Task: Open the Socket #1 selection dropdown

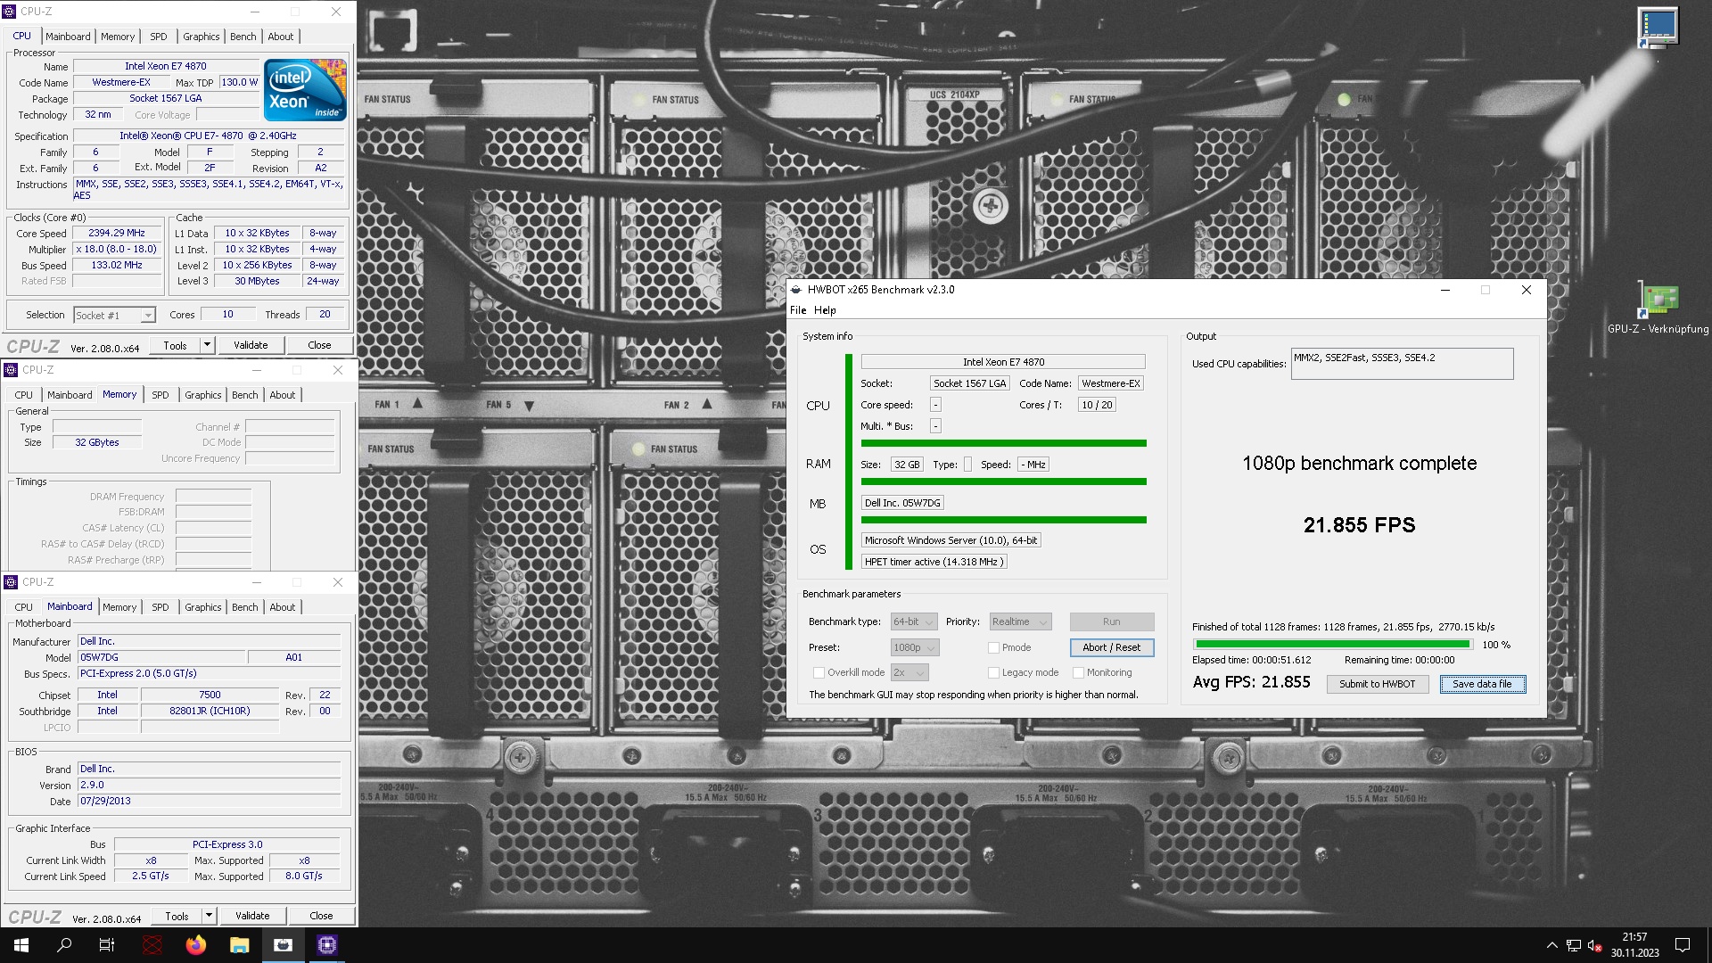Action: pyautogui.click(x=114, y=316)
